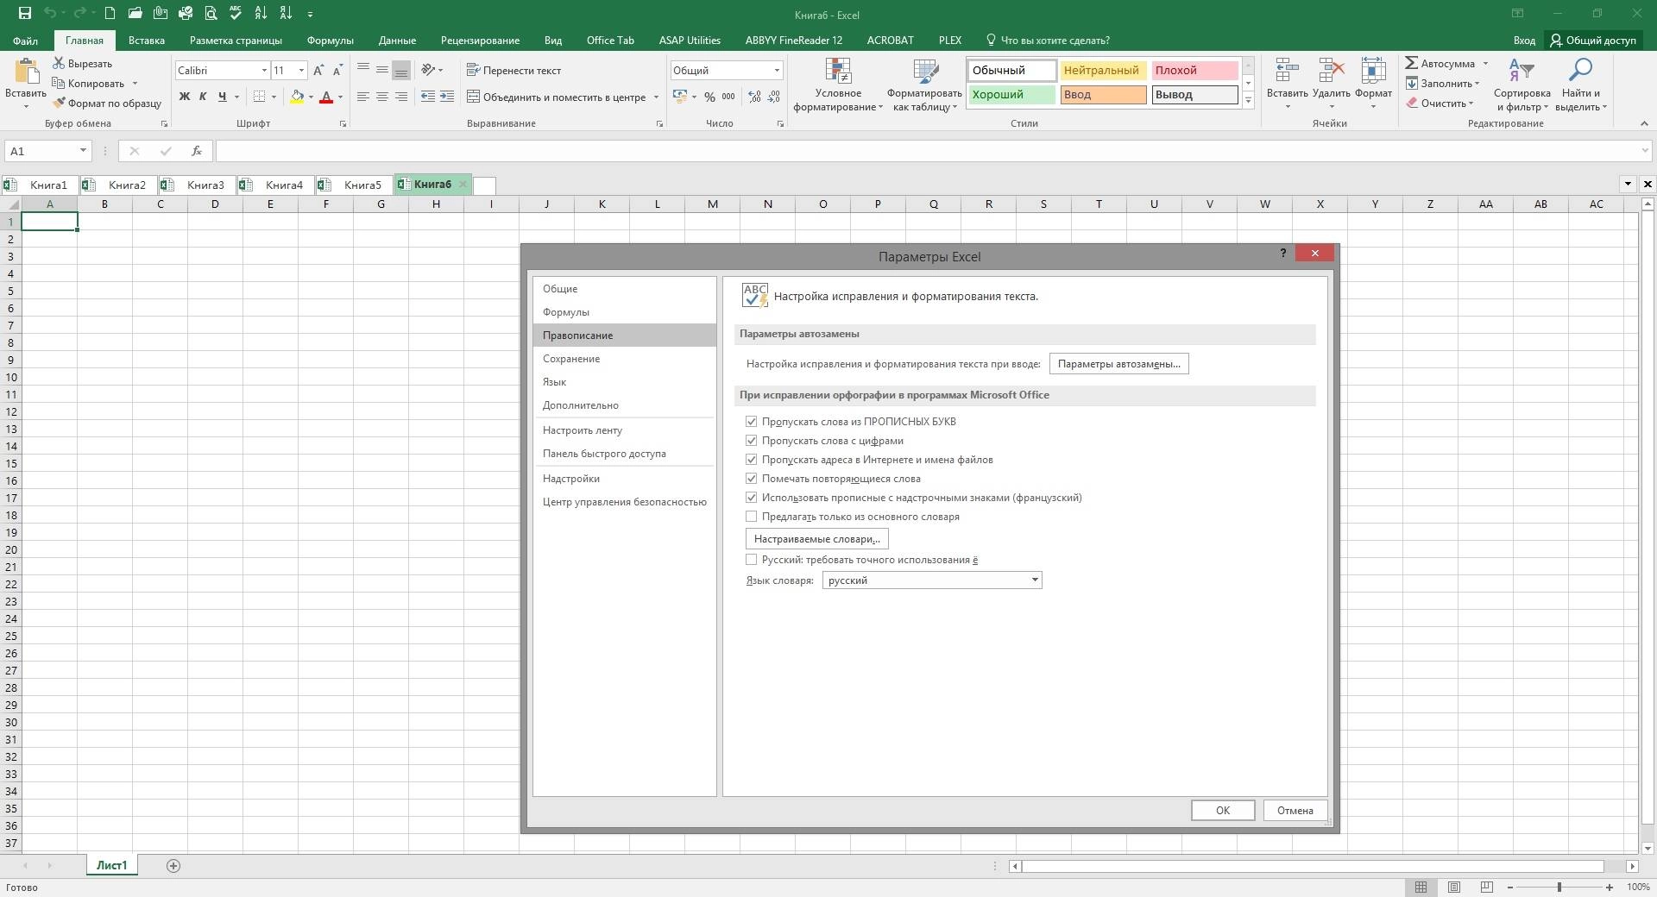Open Центр управления безопасностью section

[x=625, y=502]
